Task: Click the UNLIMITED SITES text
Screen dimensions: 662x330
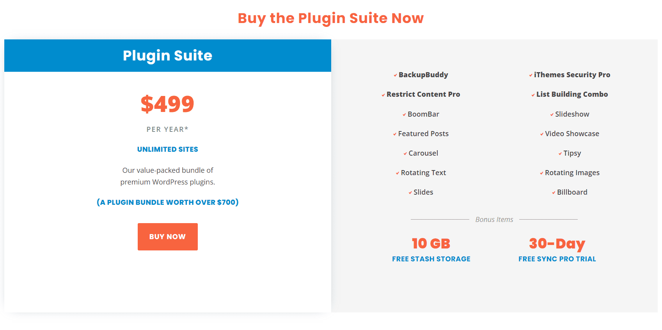Action: (168, 149)
